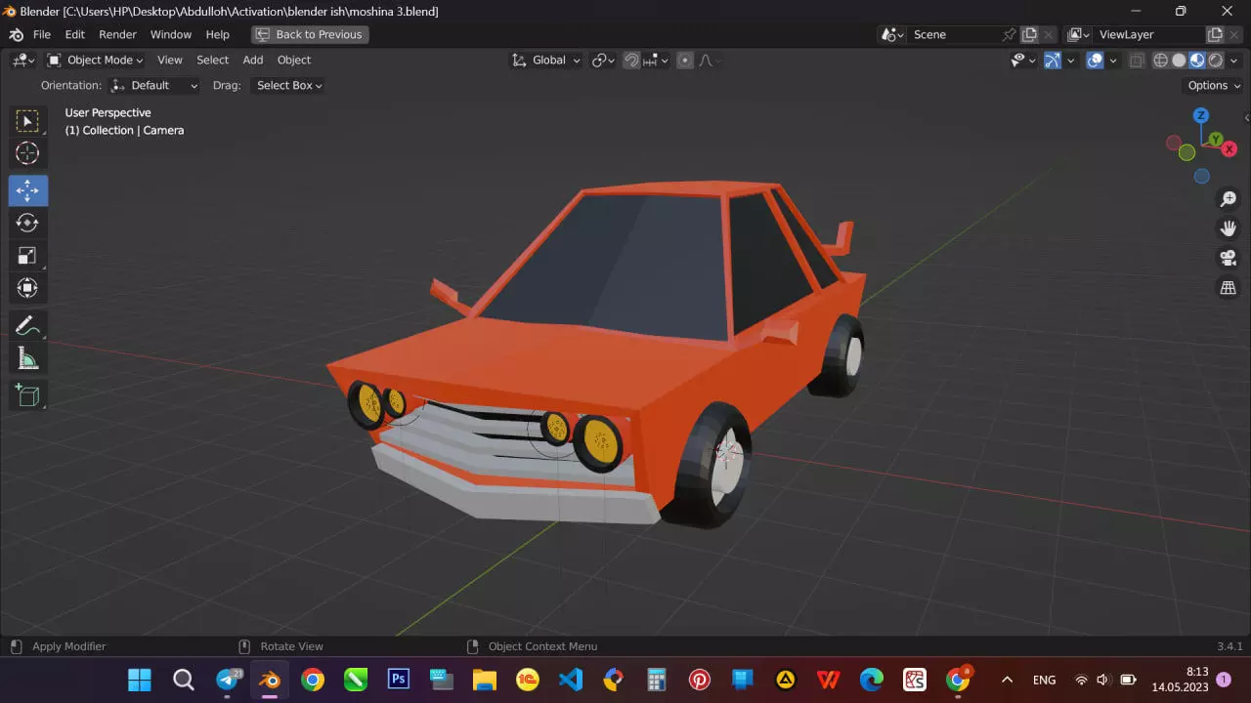Open Pinterest from the taskbar
Image resolution: width=1251 pixels, height=703 pixels.
[x=700, y=679]
